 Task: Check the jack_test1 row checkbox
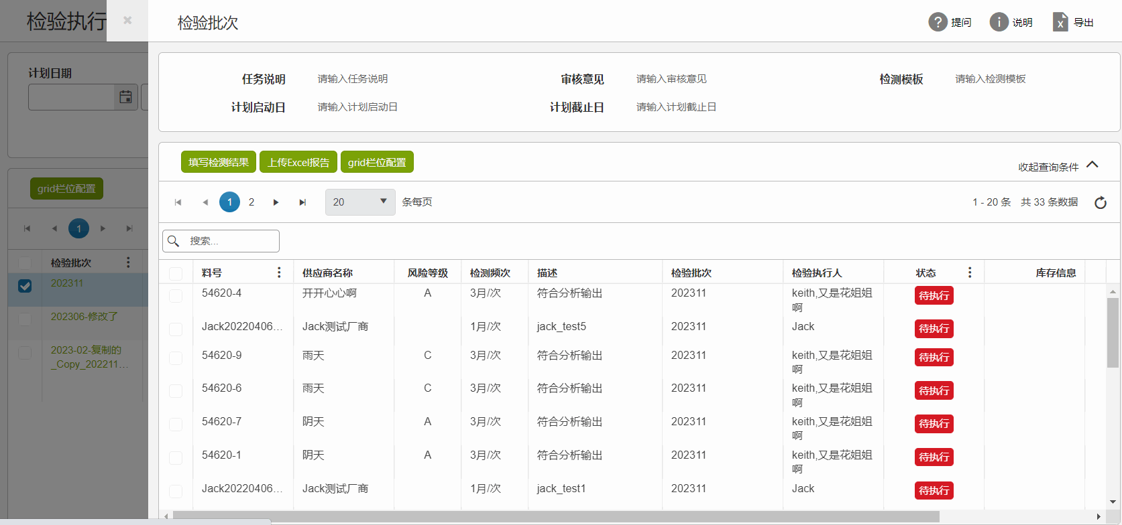[x=176, y=492]
